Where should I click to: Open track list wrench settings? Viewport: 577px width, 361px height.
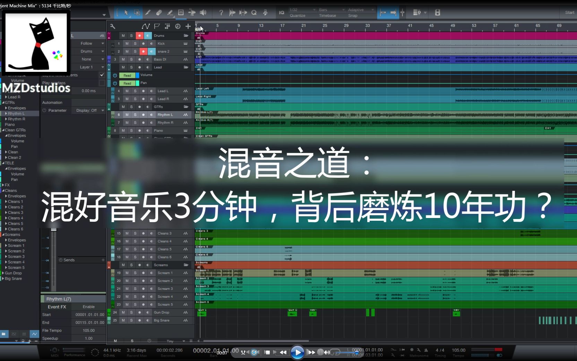pyautogui.click(x=112, y=26)
